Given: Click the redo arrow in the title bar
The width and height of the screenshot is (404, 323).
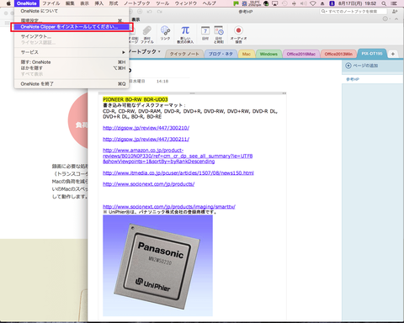Looking at the screenshot, I should (x=159, y=12).
